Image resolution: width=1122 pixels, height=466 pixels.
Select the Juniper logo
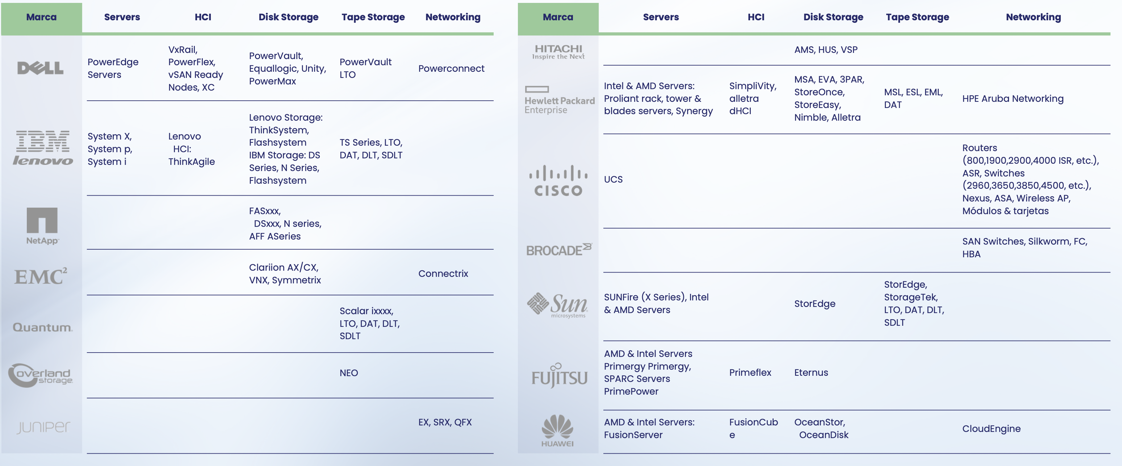click(x=43, y=427)
